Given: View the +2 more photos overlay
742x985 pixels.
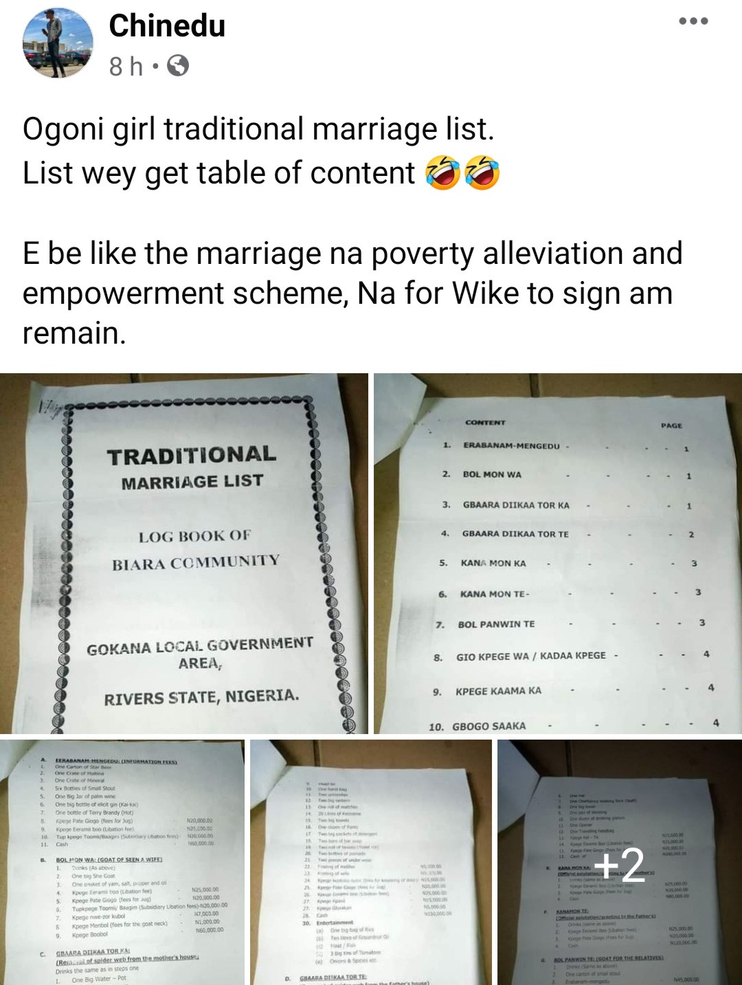Looking at the screenshot, I should [620, 862].
